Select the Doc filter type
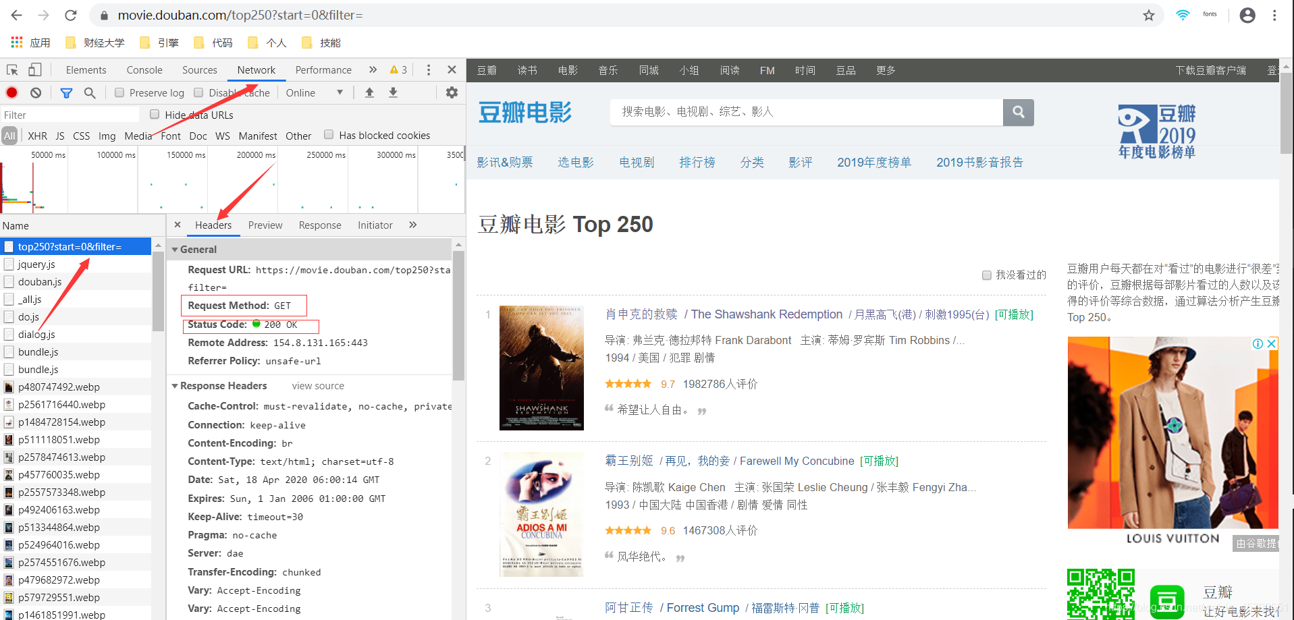Screen dimensions: 1294x620 (198, 136)
